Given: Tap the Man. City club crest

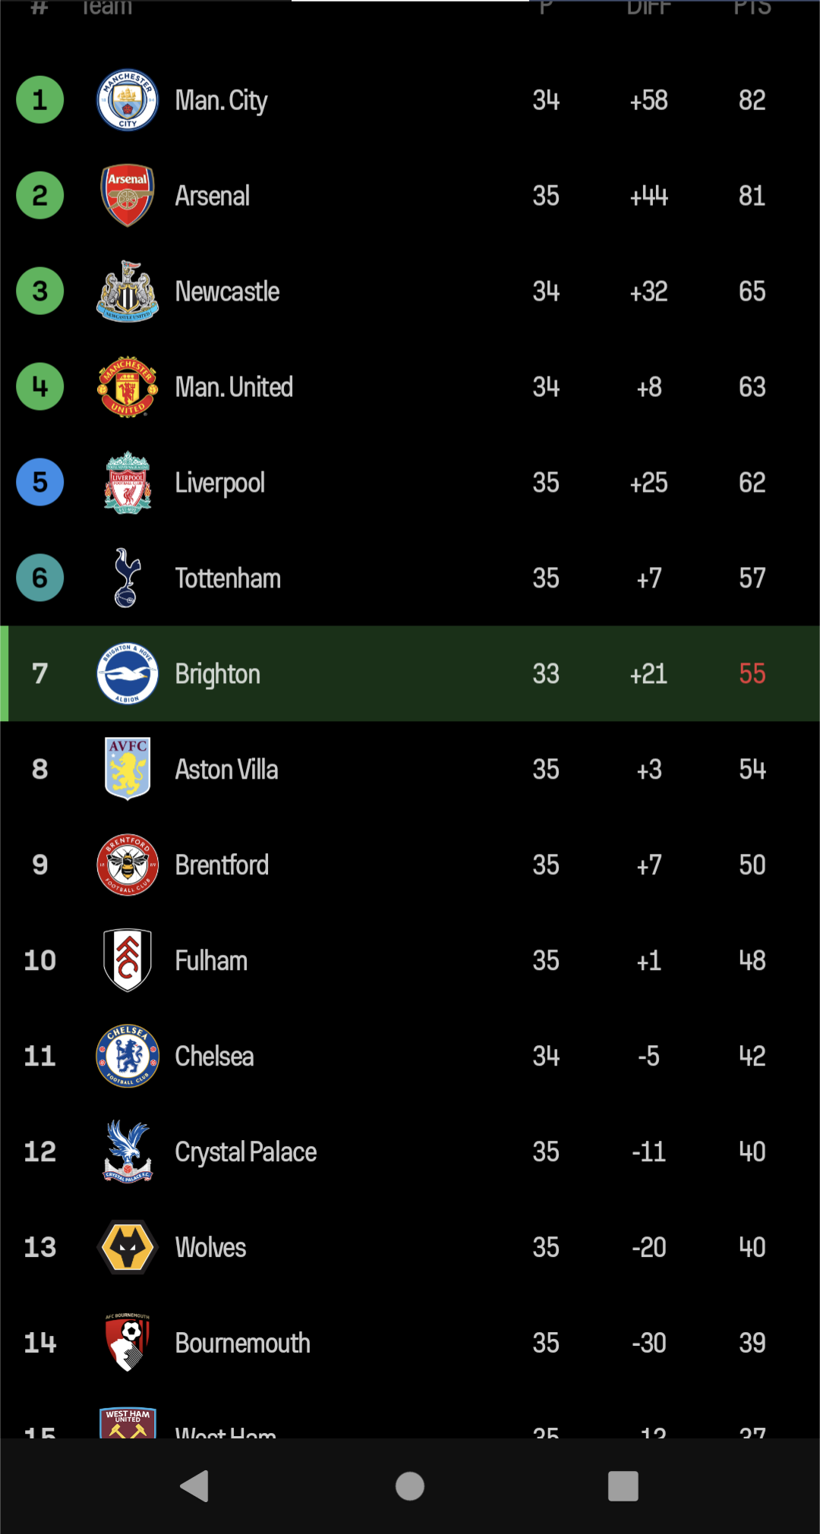Looking at the screenshot, I should pos(128,100).
